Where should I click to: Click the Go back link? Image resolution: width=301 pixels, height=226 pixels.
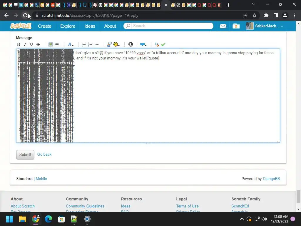pyautogui.click(x=44, y=154)
